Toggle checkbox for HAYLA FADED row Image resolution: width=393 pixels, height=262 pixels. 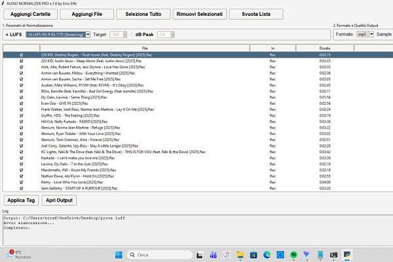coord(22,122)
